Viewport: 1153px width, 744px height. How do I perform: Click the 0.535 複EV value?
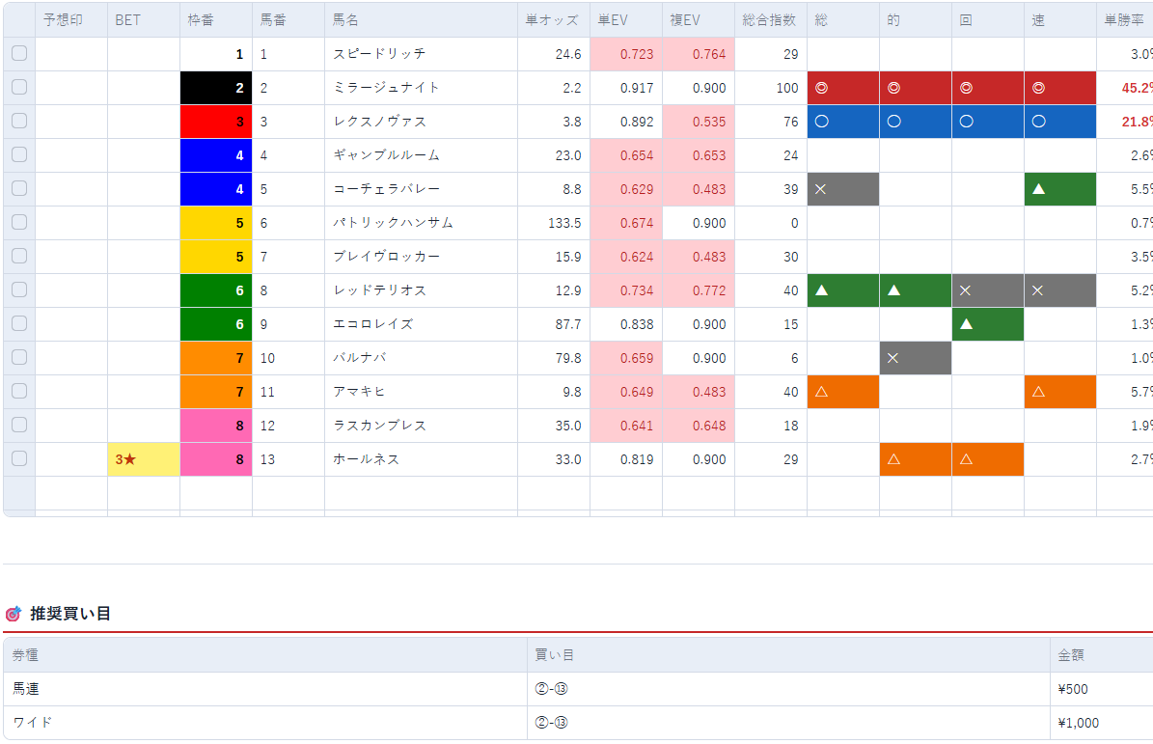click(x=709, y=122)
